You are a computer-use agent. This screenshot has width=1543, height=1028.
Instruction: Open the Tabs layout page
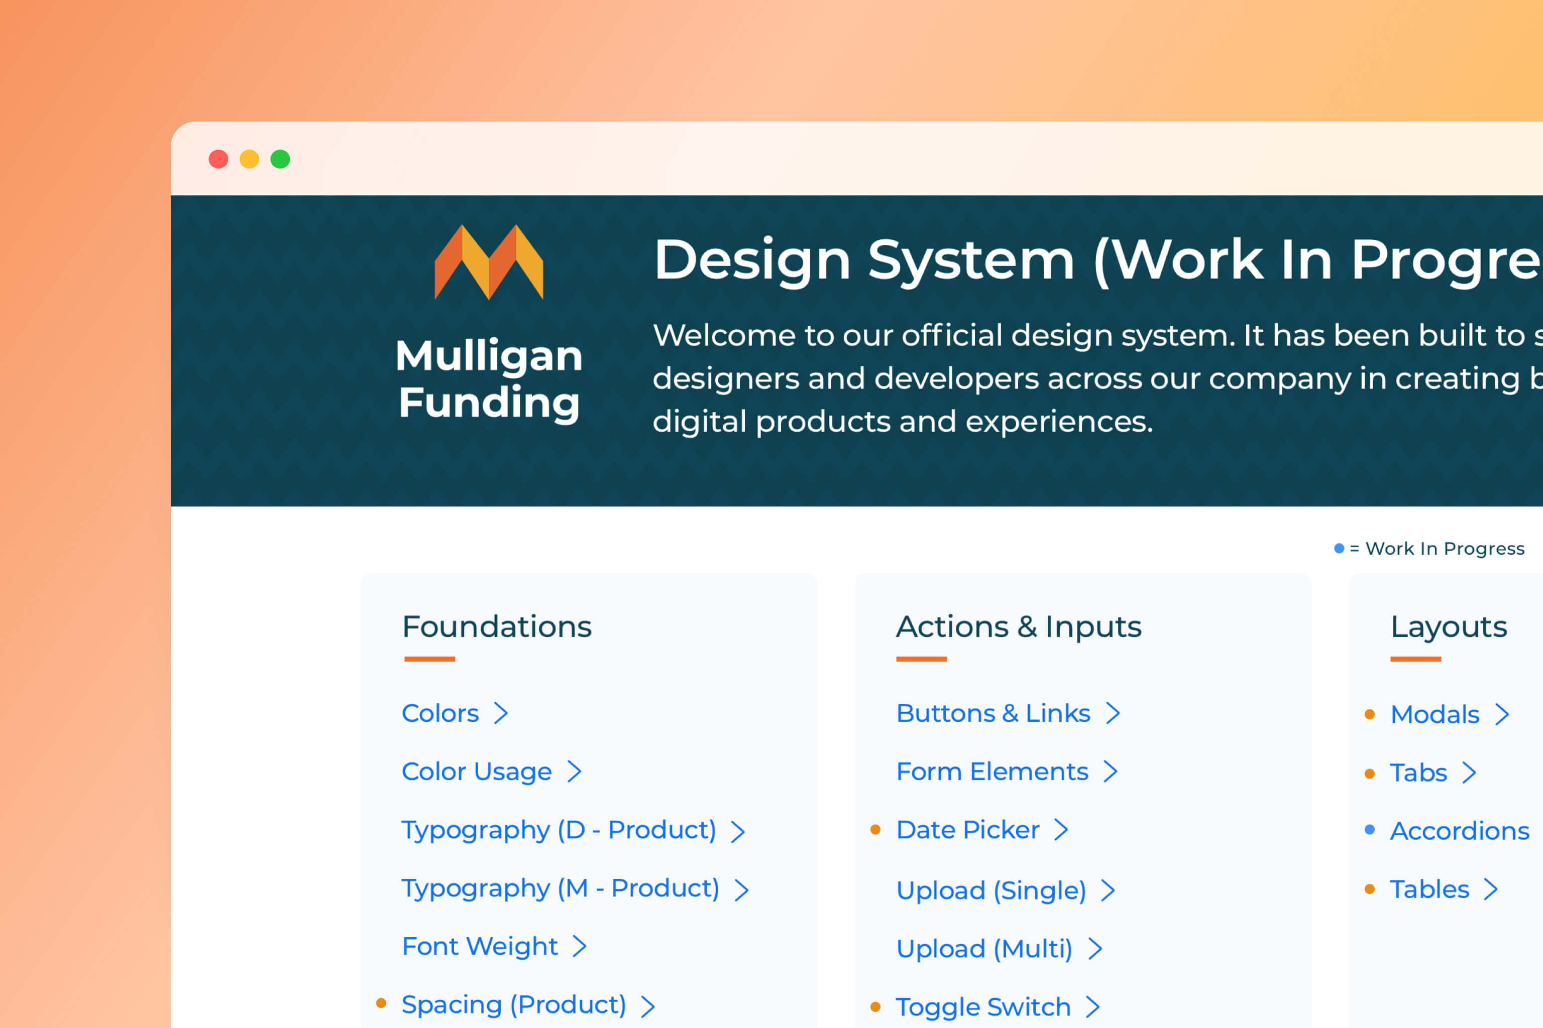1418,773
